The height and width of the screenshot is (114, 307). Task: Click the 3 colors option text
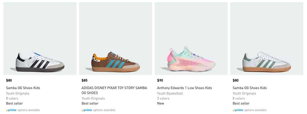point(163,98)
